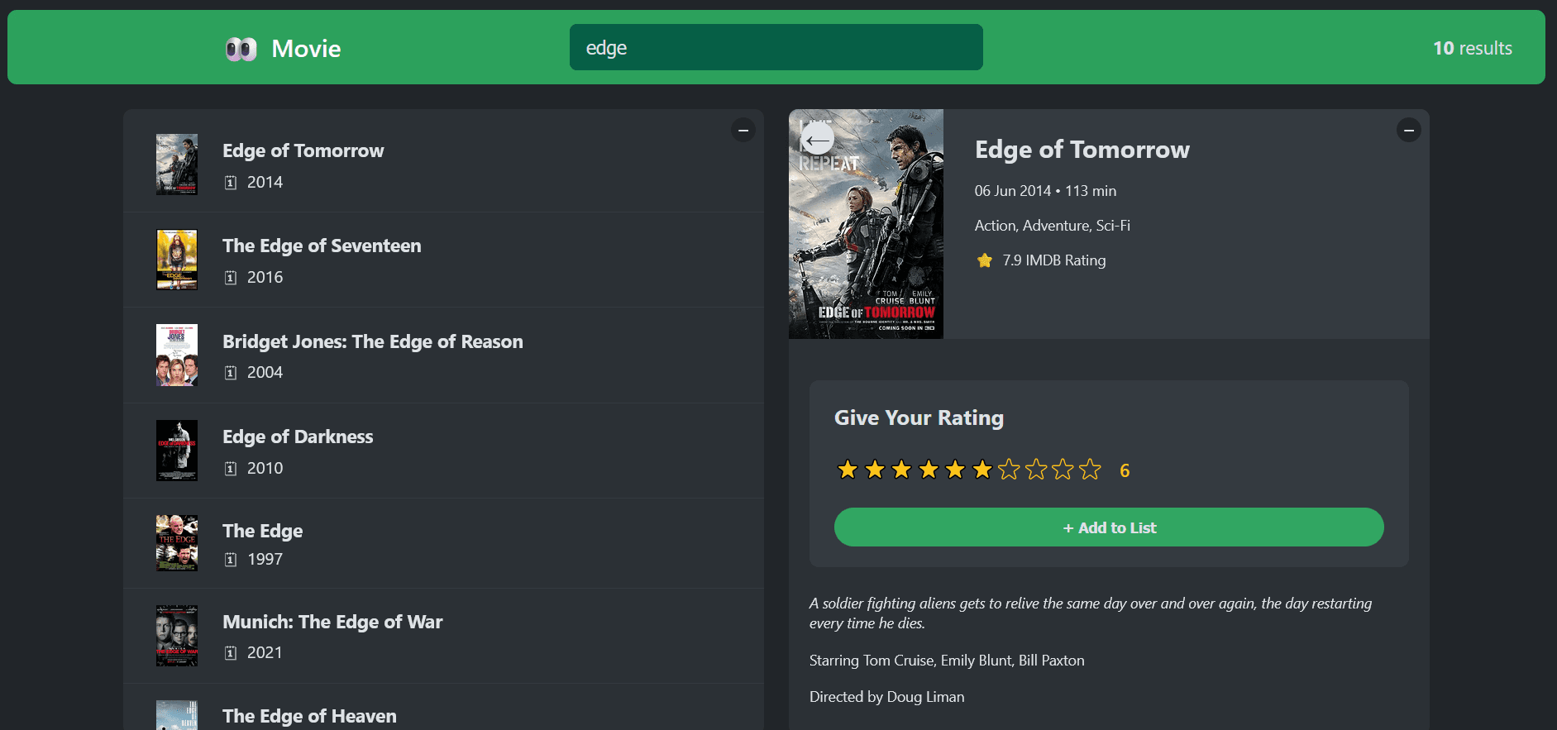The width and height of the screenshot is (1557, 730).
Task: Click Edge of Darkness poster thumbnail
Action: click(x=177, y=451)
